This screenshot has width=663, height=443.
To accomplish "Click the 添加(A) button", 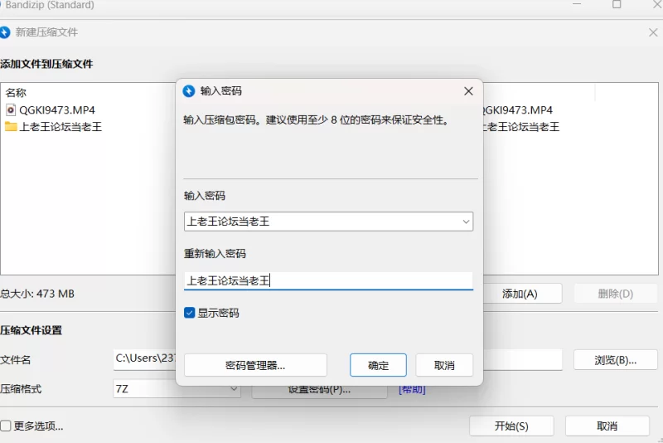I will coord(520,294).
